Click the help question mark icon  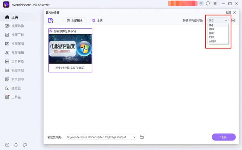tap(7, 145)
